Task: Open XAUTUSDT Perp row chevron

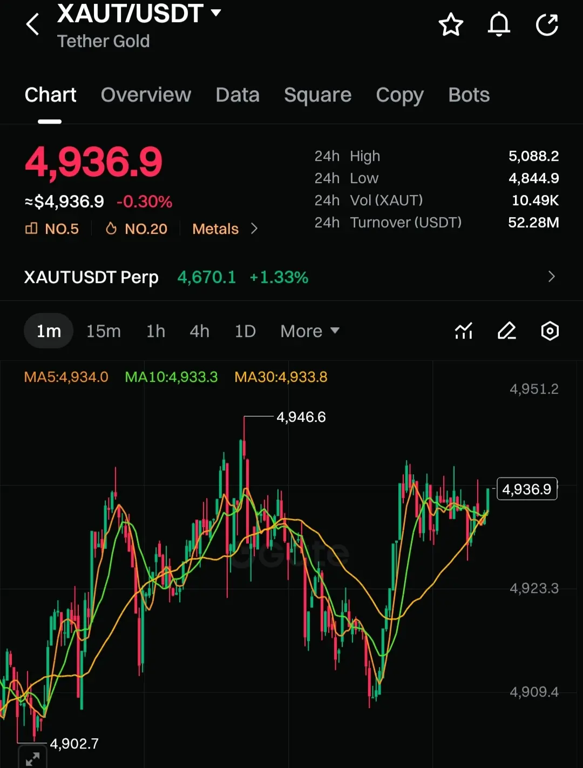Action: [x=551, y=277]
